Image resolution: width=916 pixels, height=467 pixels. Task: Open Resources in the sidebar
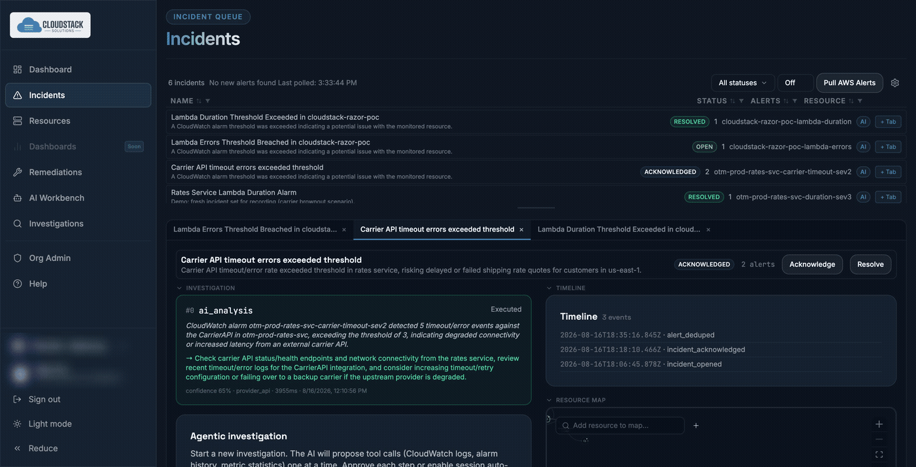[78, 121]
